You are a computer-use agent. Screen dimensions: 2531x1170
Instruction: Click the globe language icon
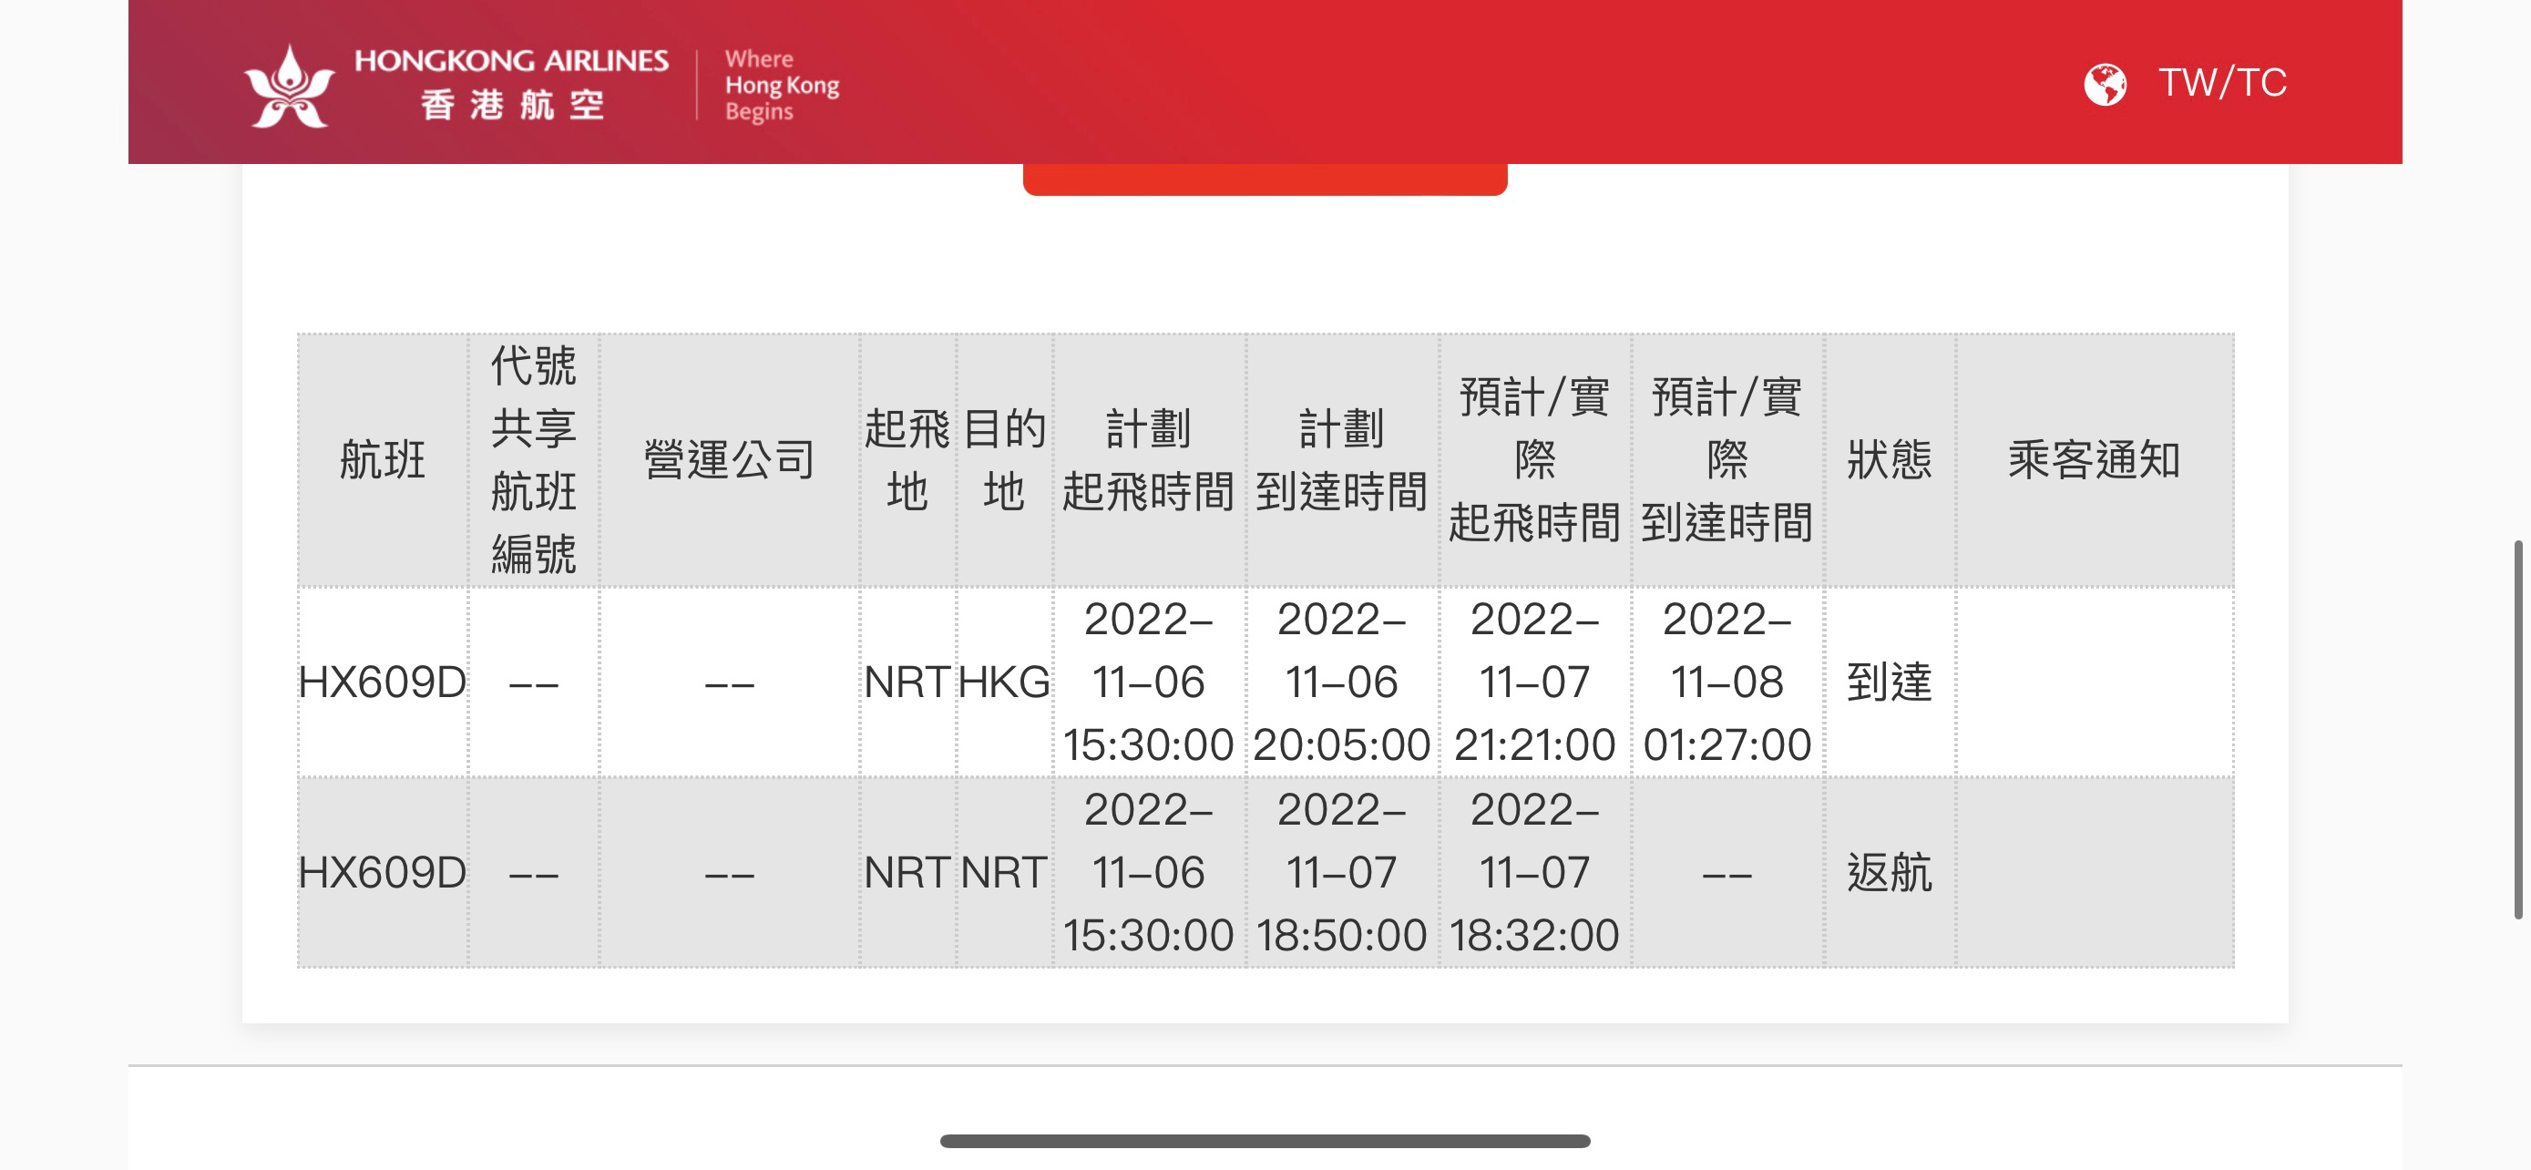[x=2105, y=84]
